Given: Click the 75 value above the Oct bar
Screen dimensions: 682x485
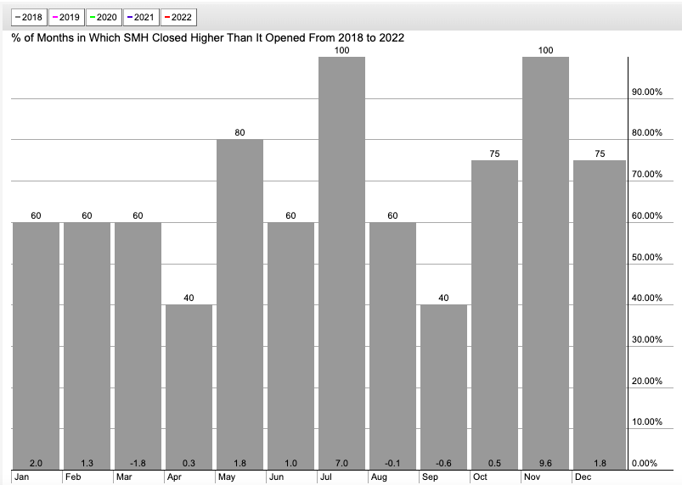Looking at the screenshot, I should [x=494, y=153].
